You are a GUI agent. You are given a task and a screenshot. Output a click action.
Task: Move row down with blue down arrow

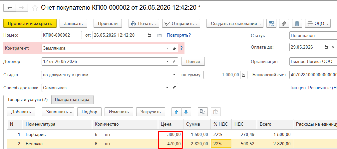coord(186,112)
